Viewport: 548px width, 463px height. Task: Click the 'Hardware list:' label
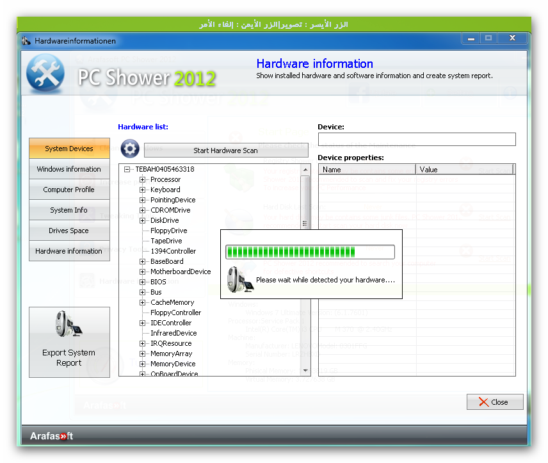pos(143,127)
